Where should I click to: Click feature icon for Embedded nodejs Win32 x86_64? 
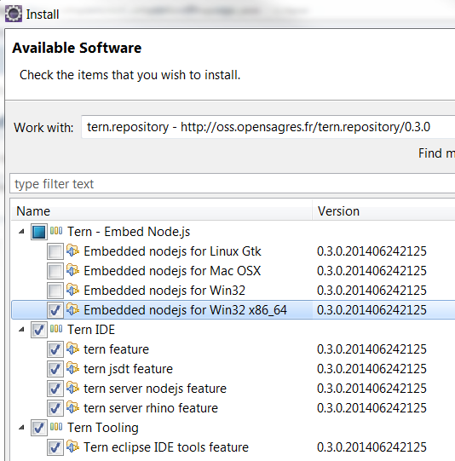pos(72,309)
